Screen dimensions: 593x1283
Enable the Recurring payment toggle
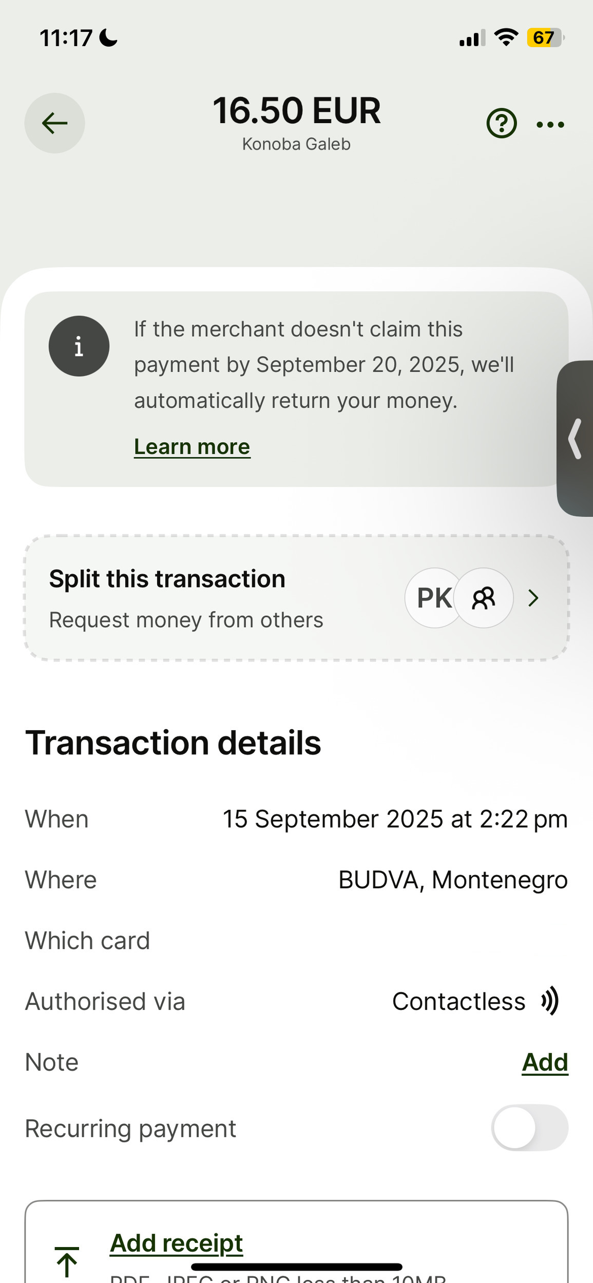529,1128
